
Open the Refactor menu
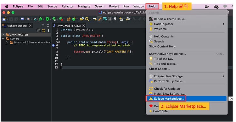tap(67, 6)
